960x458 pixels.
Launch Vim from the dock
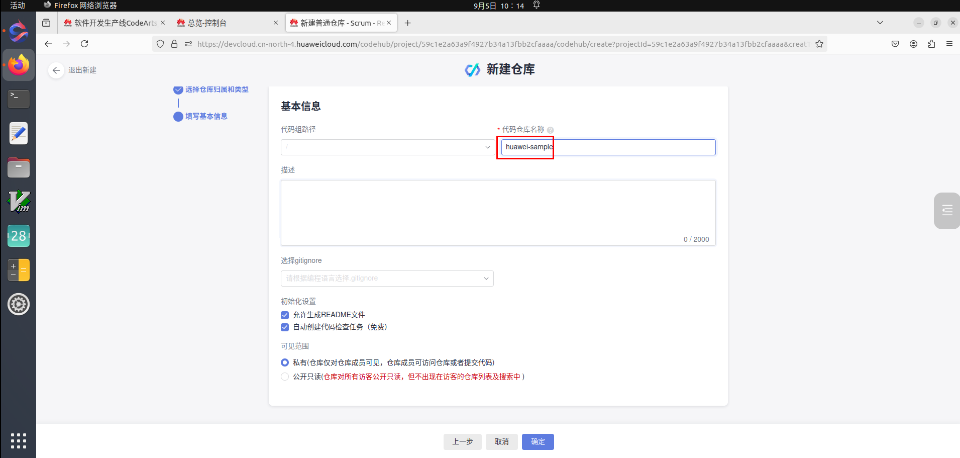(x=19, y=202)
